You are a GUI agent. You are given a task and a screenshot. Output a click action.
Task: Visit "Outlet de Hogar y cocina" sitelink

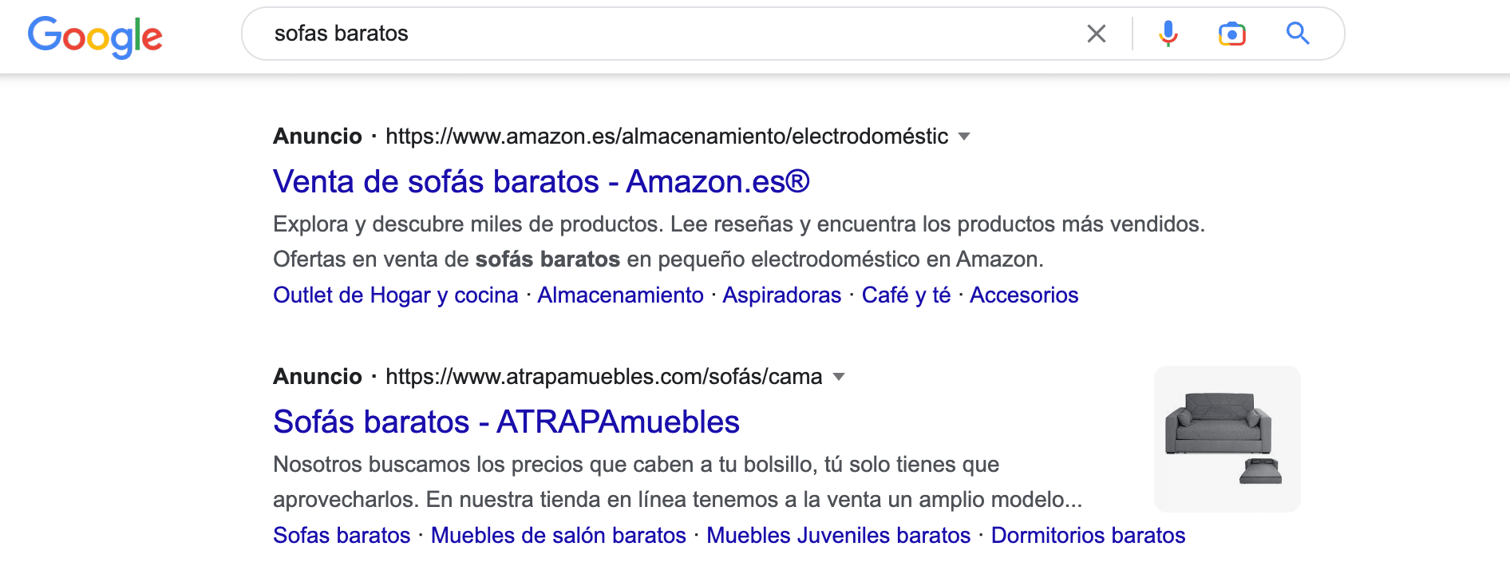point(396,295)
